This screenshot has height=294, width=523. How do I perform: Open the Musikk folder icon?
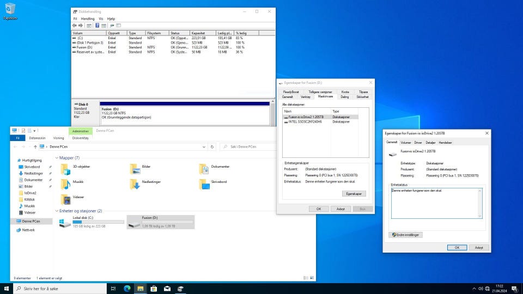(x=65, y=183)
